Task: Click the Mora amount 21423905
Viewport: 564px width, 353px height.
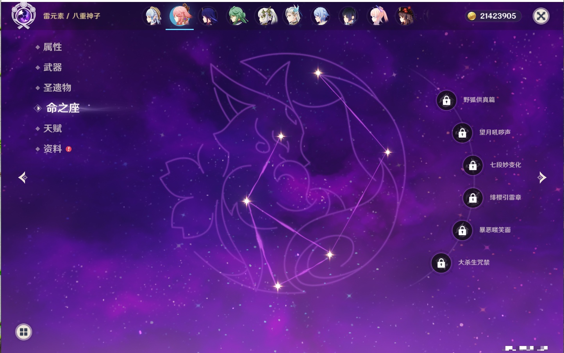Action: tap(498, 16)
